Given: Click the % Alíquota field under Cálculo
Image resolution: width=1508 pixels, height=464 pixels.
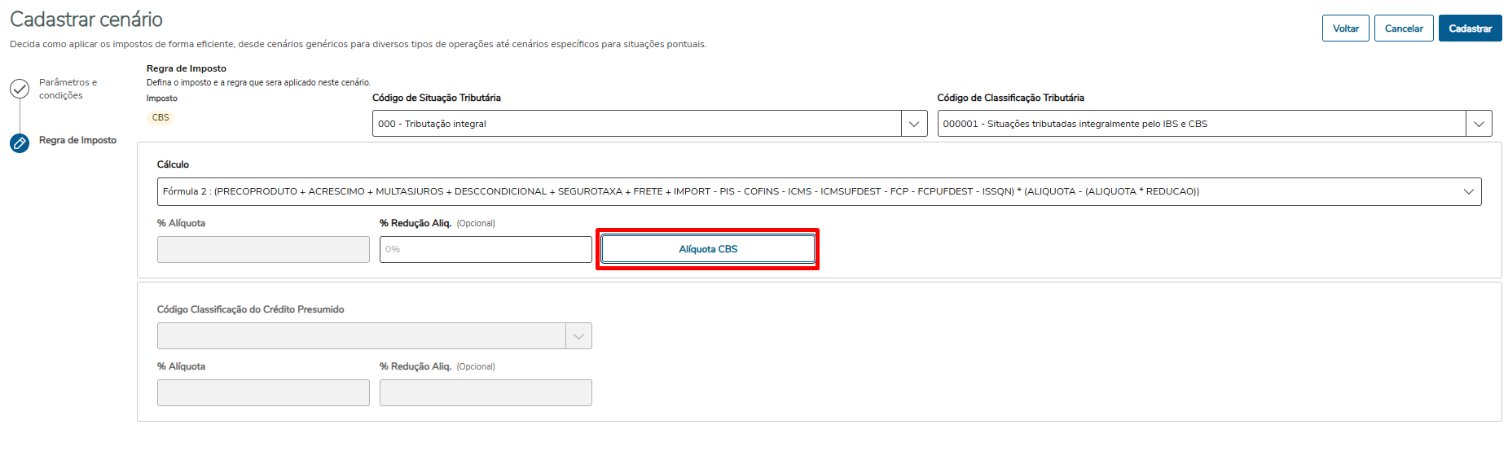Looking at the screenshot, I should pos(263,249).
